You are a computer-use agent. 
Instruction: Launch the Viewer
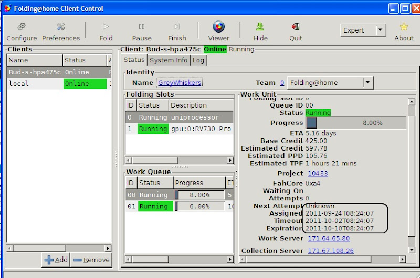pyautogui.click(x=218, y=32)
